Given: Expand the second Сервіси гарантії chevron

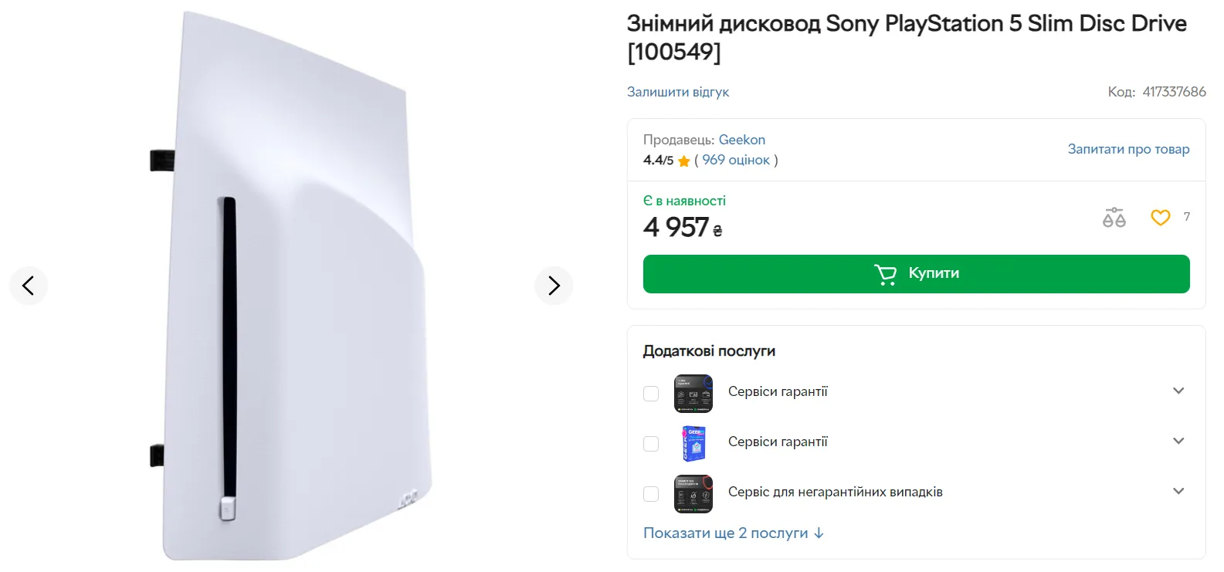Looking at the screenshot, I should coord(1178,441).
